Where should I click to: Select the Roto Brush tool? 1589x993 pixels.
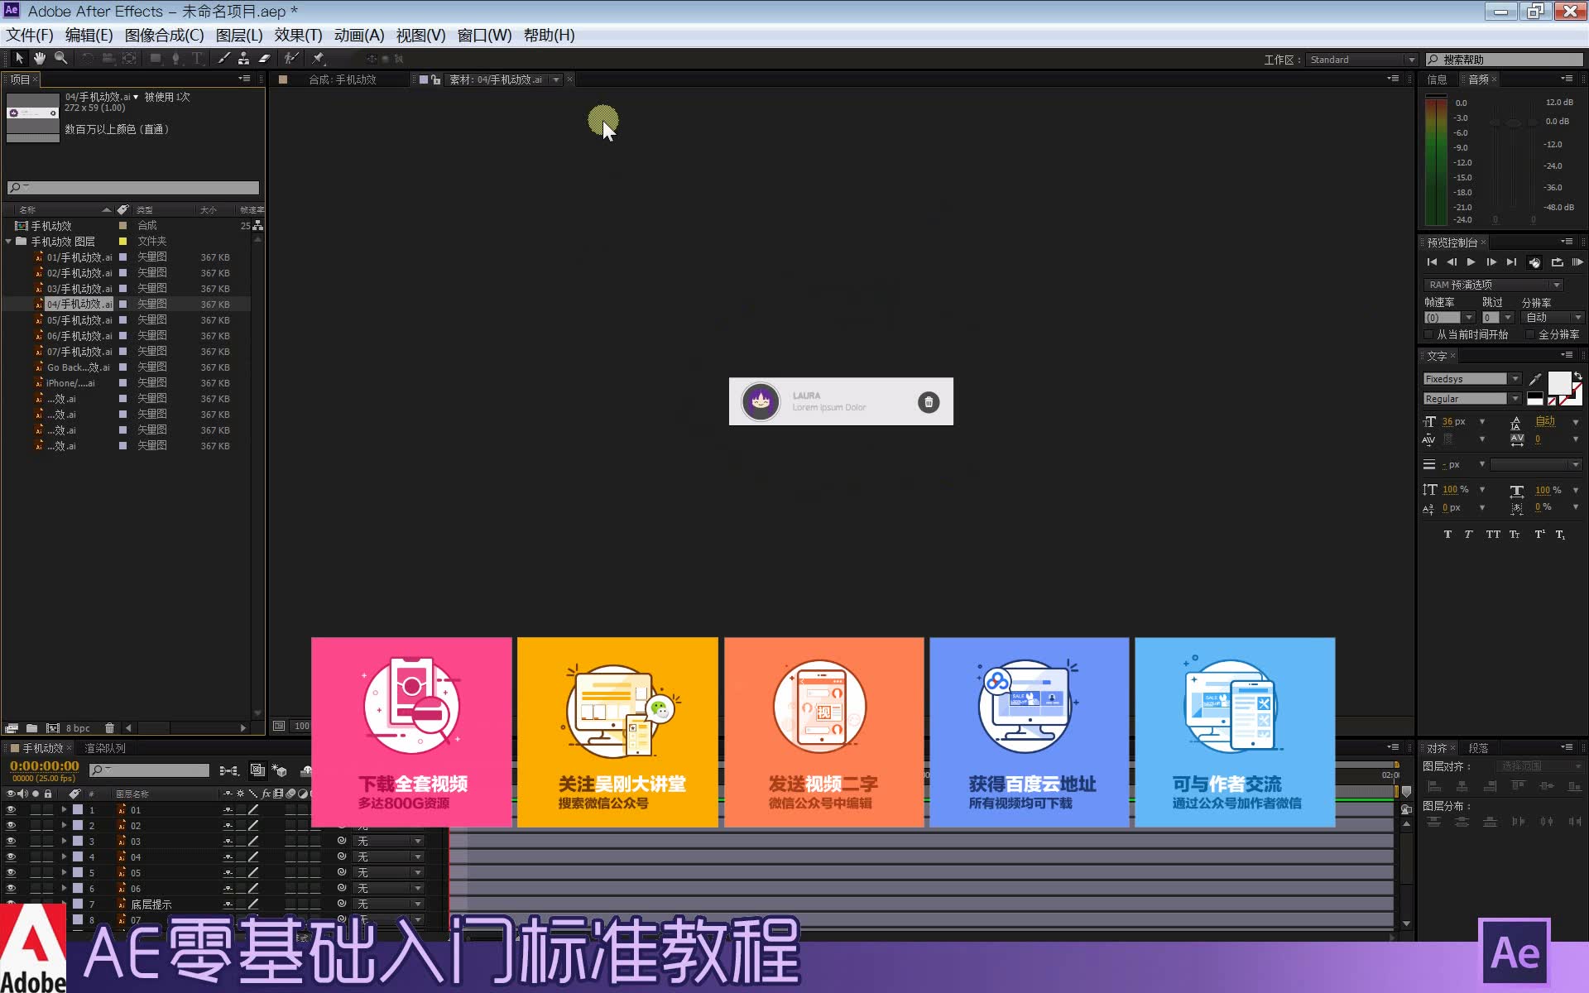[x=290, y=59]
